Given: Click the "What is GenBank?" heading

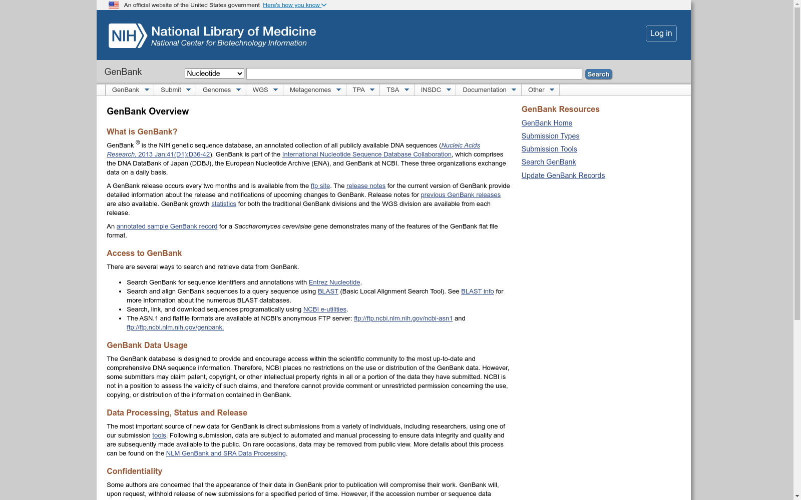Looking at the screenshot, I should [142, 132].
